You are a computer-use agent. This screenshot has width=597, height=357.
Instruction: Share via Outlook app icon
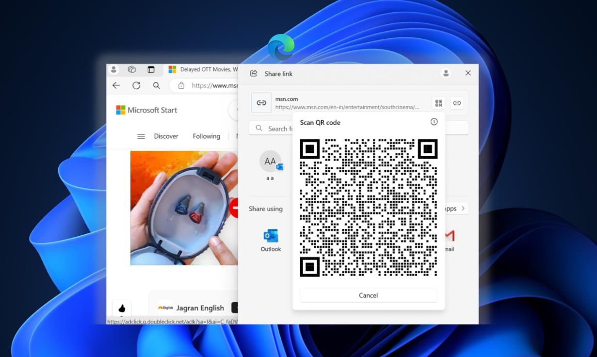271,240
